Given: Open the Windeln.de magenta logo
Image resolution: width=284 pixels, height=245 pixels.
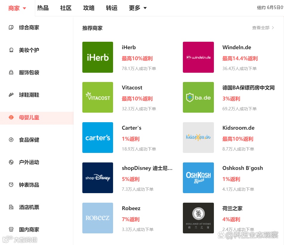Looking at the screenshot, I should 198,57.
